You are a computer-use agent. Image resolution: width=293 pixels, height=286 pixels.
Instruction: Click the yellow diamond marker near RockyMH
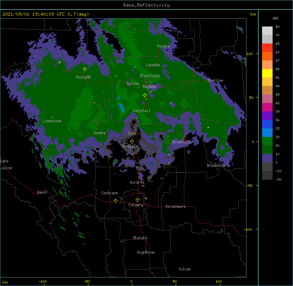tap(85, 69)
